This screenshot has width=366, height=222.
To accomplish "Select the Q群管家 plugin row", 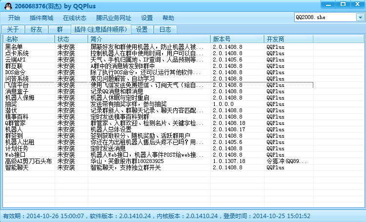I will 159,123.
